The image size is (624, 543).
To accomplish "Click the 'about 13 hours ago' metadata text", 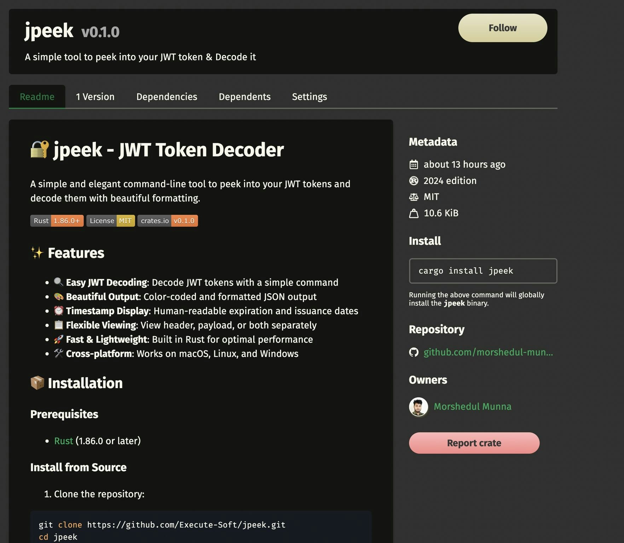I will click(x=464, y=164).
